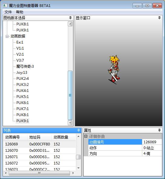List scroll down arrow

click(x=78, y=168)
